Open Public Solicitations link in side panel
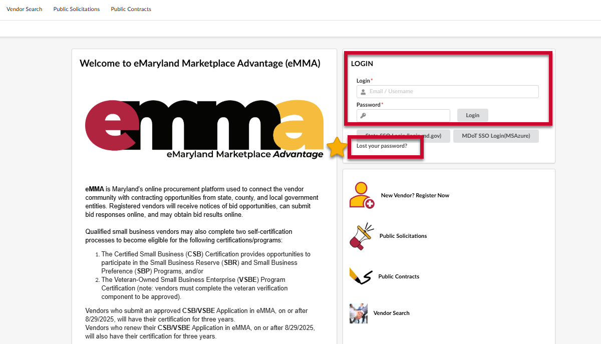This screenshot has width=601, height=344. pyautogui.click(x=403, y=236)
